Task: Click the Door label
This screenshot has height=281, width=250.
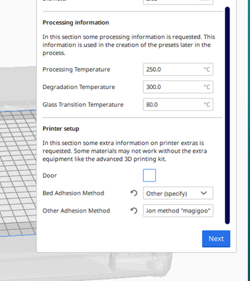Action: tap(50, 175)
